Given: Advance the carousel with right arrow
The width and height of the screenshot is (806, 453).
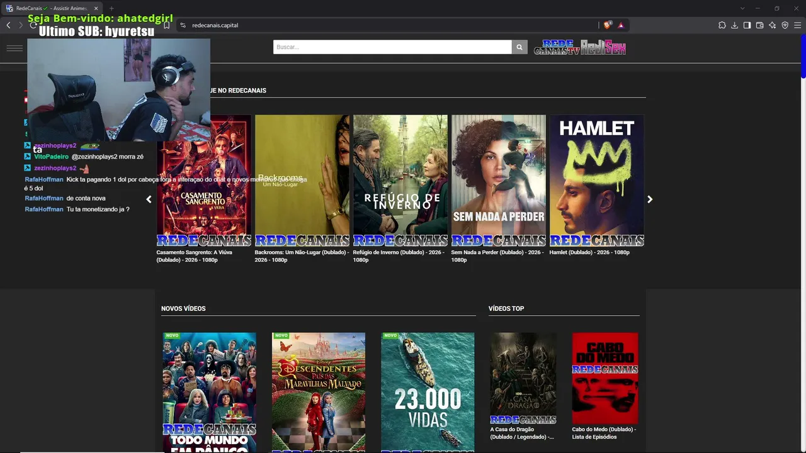Looking at the screenshot, I should pos(650,199).
